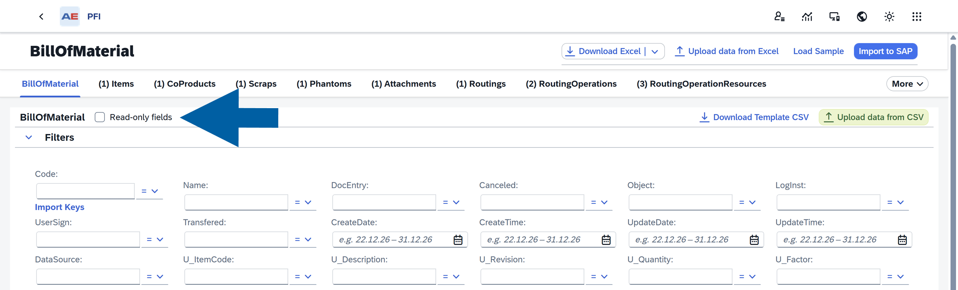Focus the Code filter input
The height and width of the screenshot is (290, 958).
tap(85, 191)
